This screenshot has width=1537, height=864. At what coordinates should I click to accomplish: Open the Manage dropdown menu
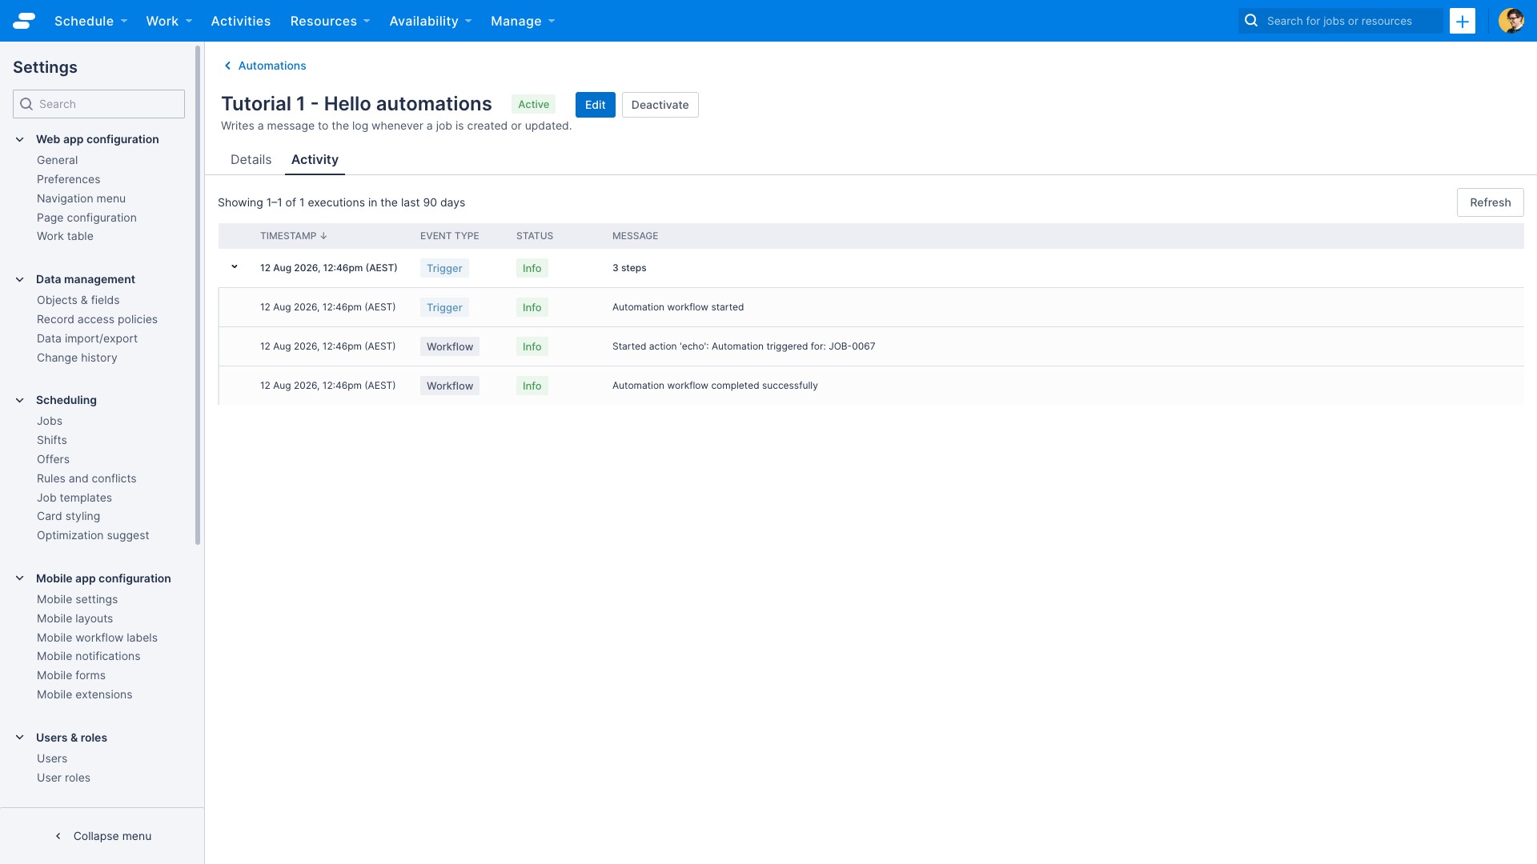pos(523,21)
